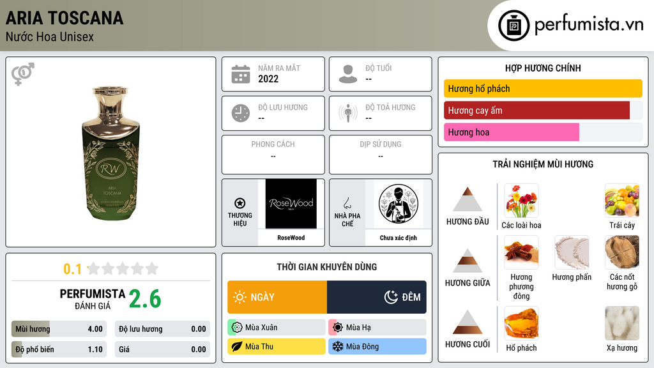Select the Hương phấn note image
This screenshot has height=368, width=654.
pos(572,252)
